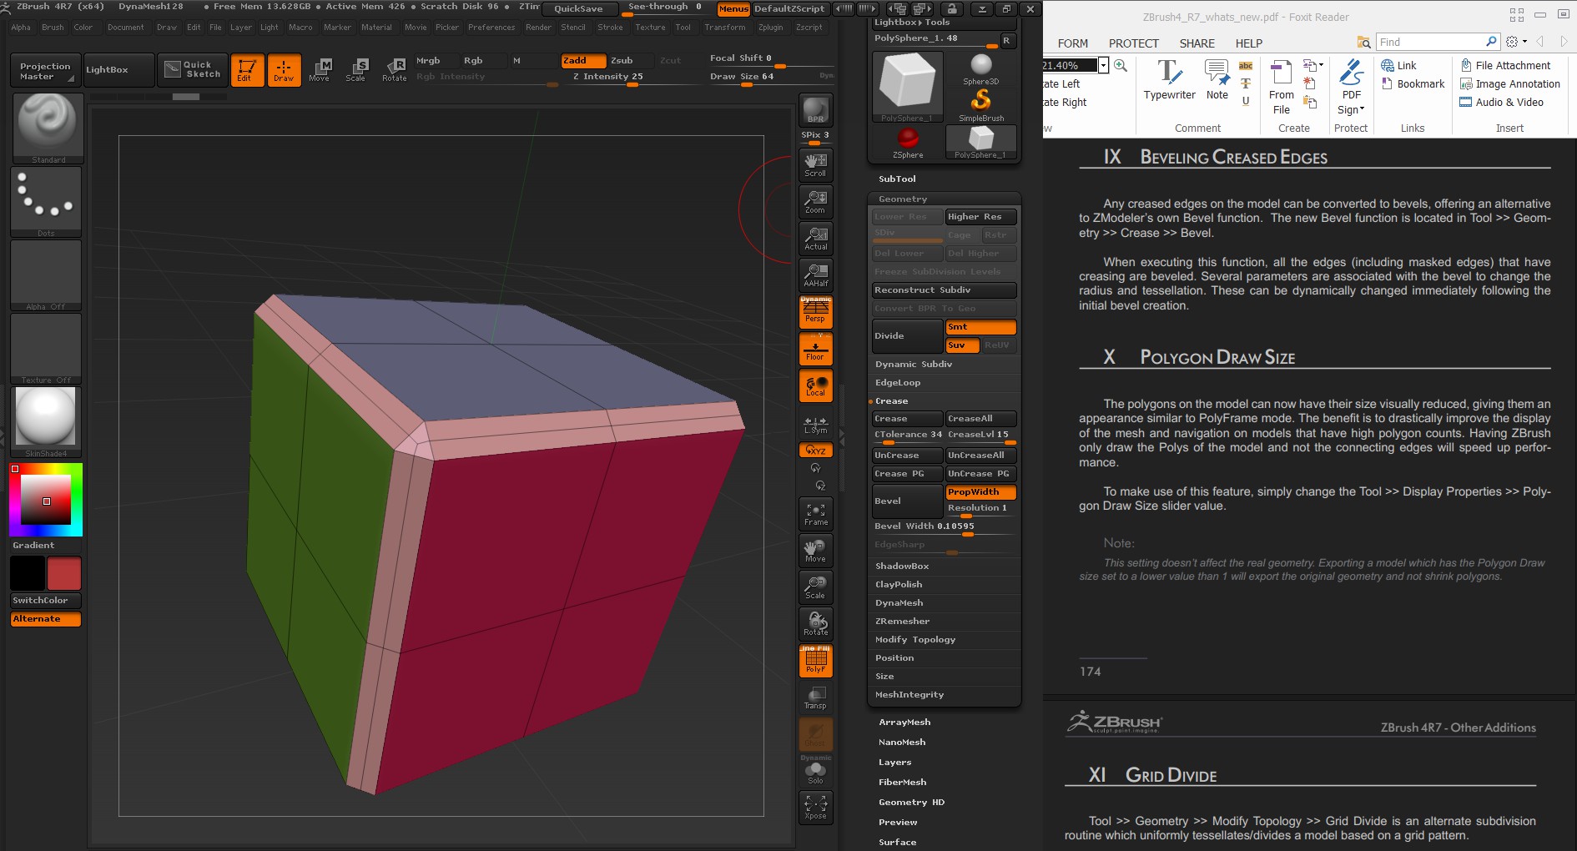Expand the Modify Topology subsection
Viewport: 1577px width, 851px height.
click(915, 640)
